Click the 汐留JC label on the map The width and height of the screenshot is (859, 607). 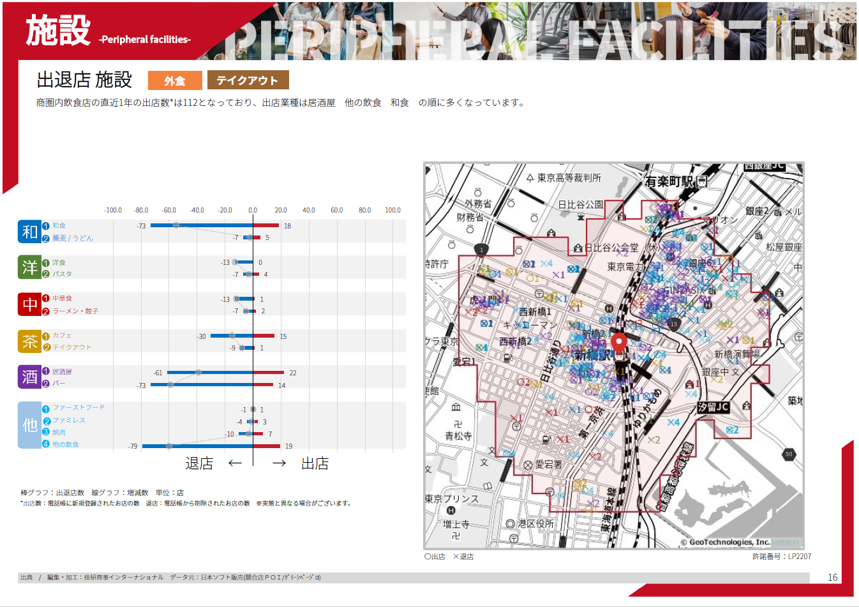pos(713,407)
